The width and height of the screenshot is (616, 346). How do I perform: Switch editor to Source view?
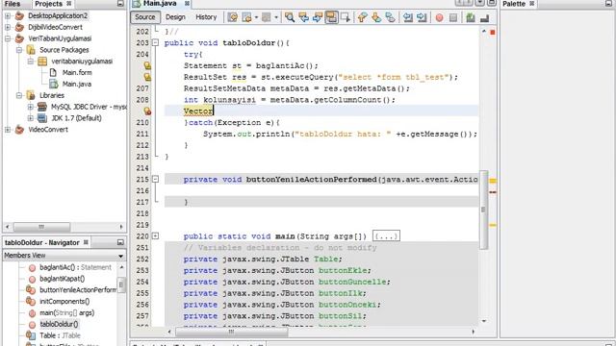coord(145,17)
